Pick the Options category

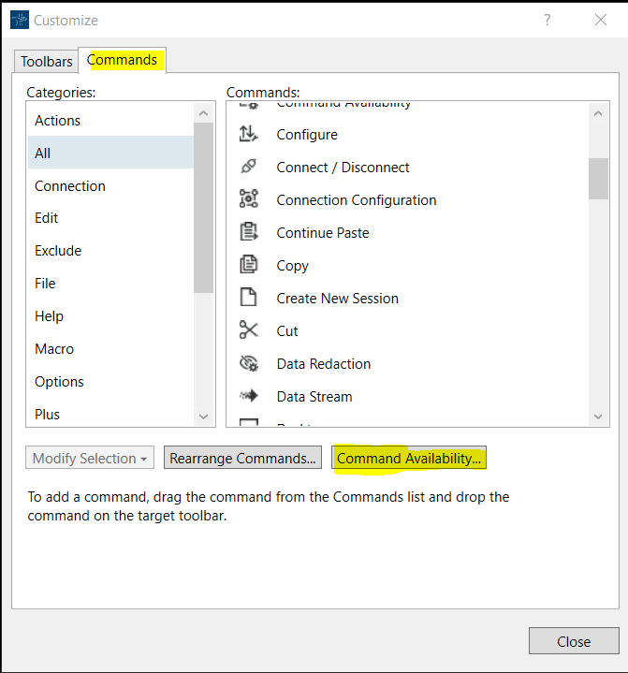pos(110,382)
